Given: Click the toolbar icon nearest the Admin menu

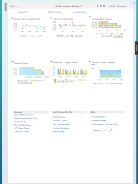Looking at the screenshot, I should click(104, 6).
